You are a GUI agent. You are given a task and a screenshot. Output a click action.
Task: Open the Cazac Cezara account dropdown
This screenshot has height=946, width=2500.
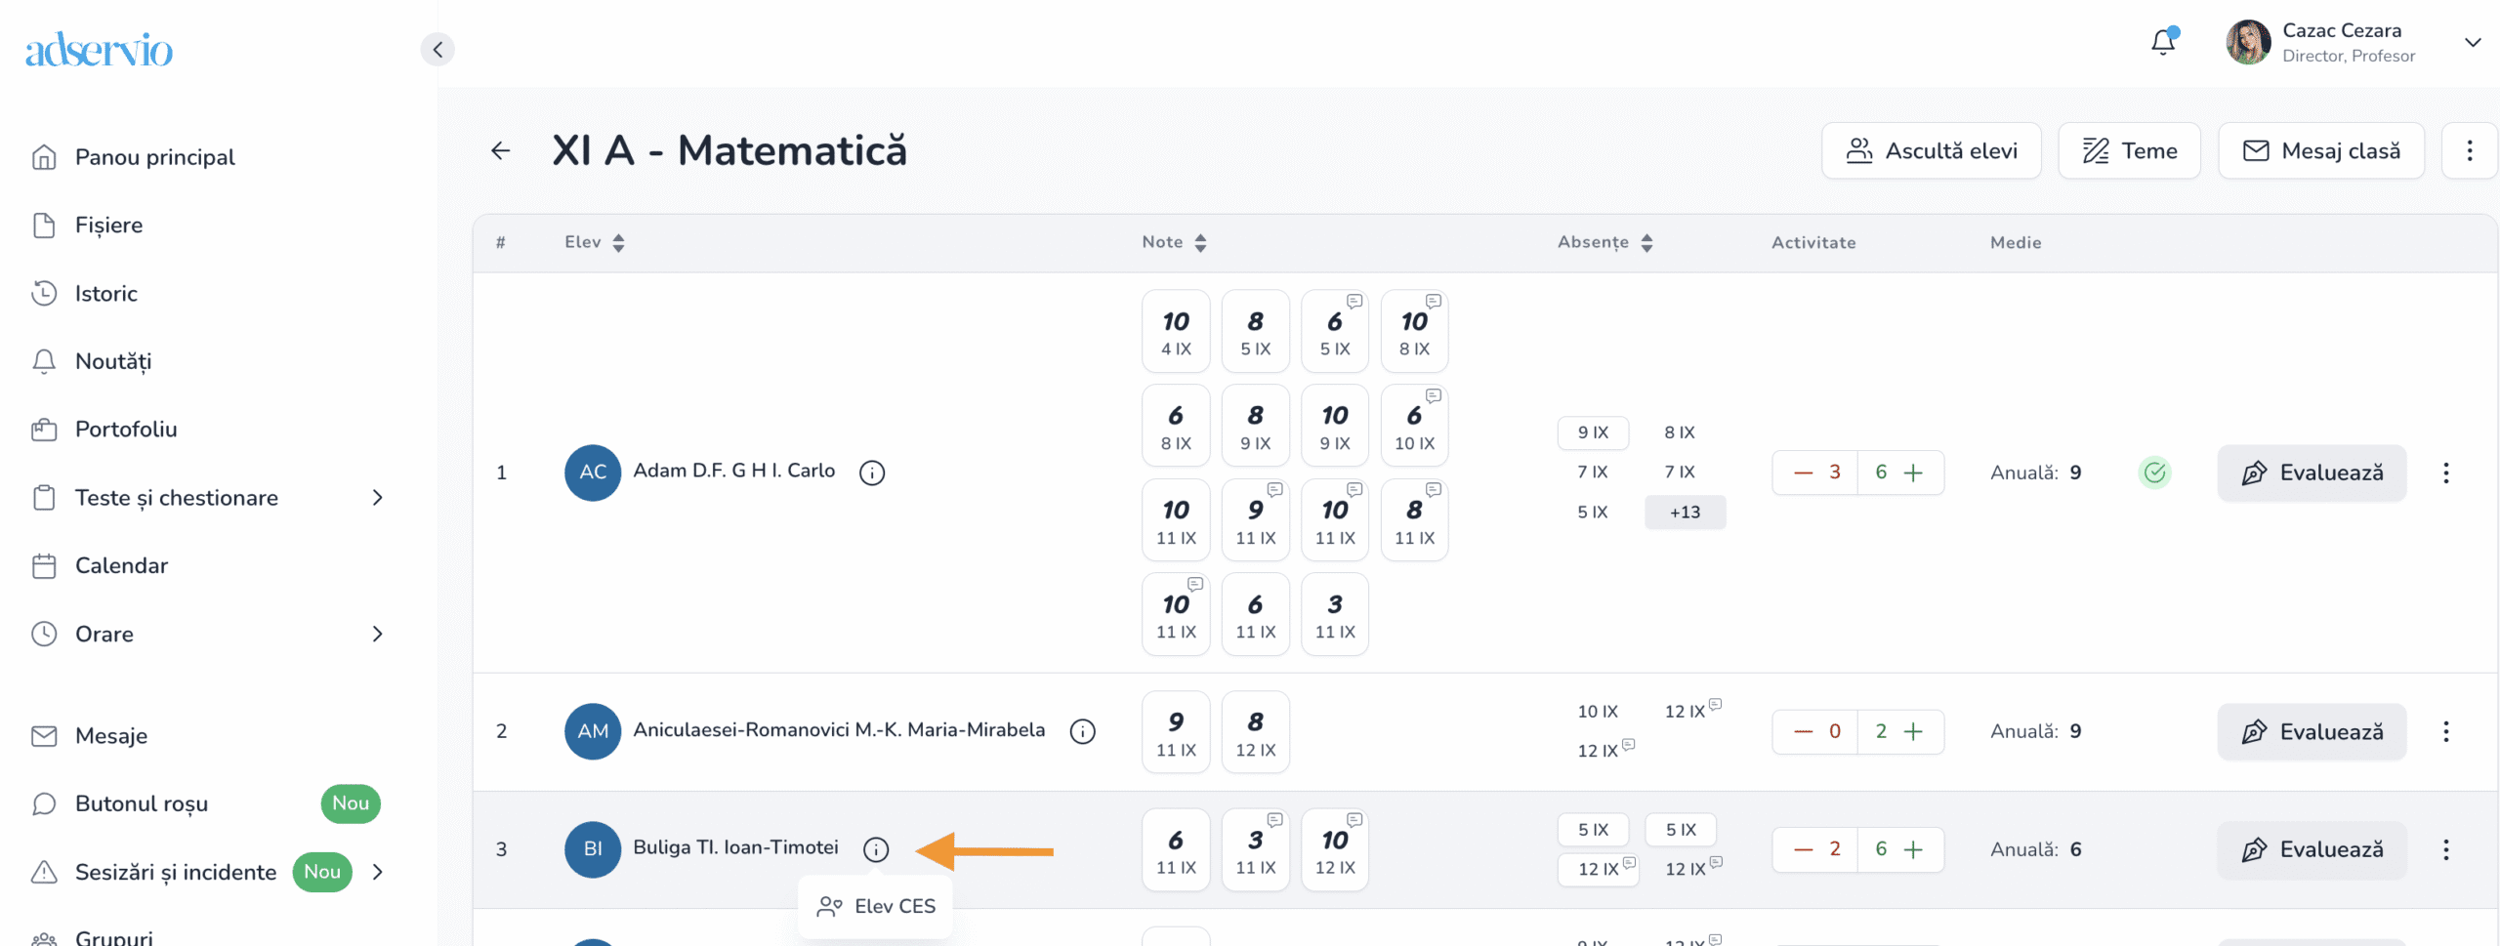[2472, 42]
